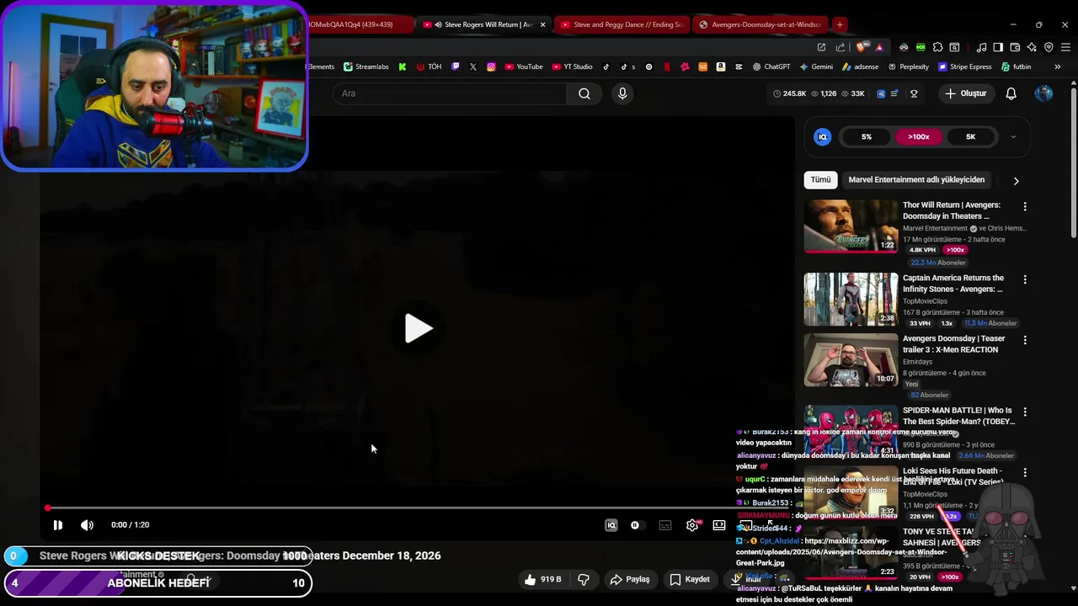Open the Leo AI sparkle toolbar icon
The height and width of the screenshot is (606, 1078).
click(x=1032, y=47)
